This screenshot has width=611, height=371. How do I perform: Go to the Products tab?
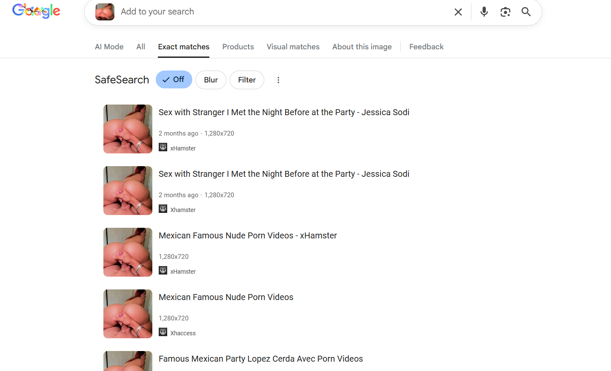tap(238, 47)
